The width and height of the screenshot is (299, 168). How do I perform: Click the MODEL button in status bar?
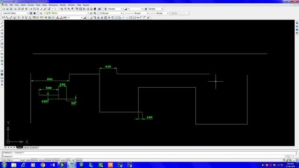coord(79,160)
